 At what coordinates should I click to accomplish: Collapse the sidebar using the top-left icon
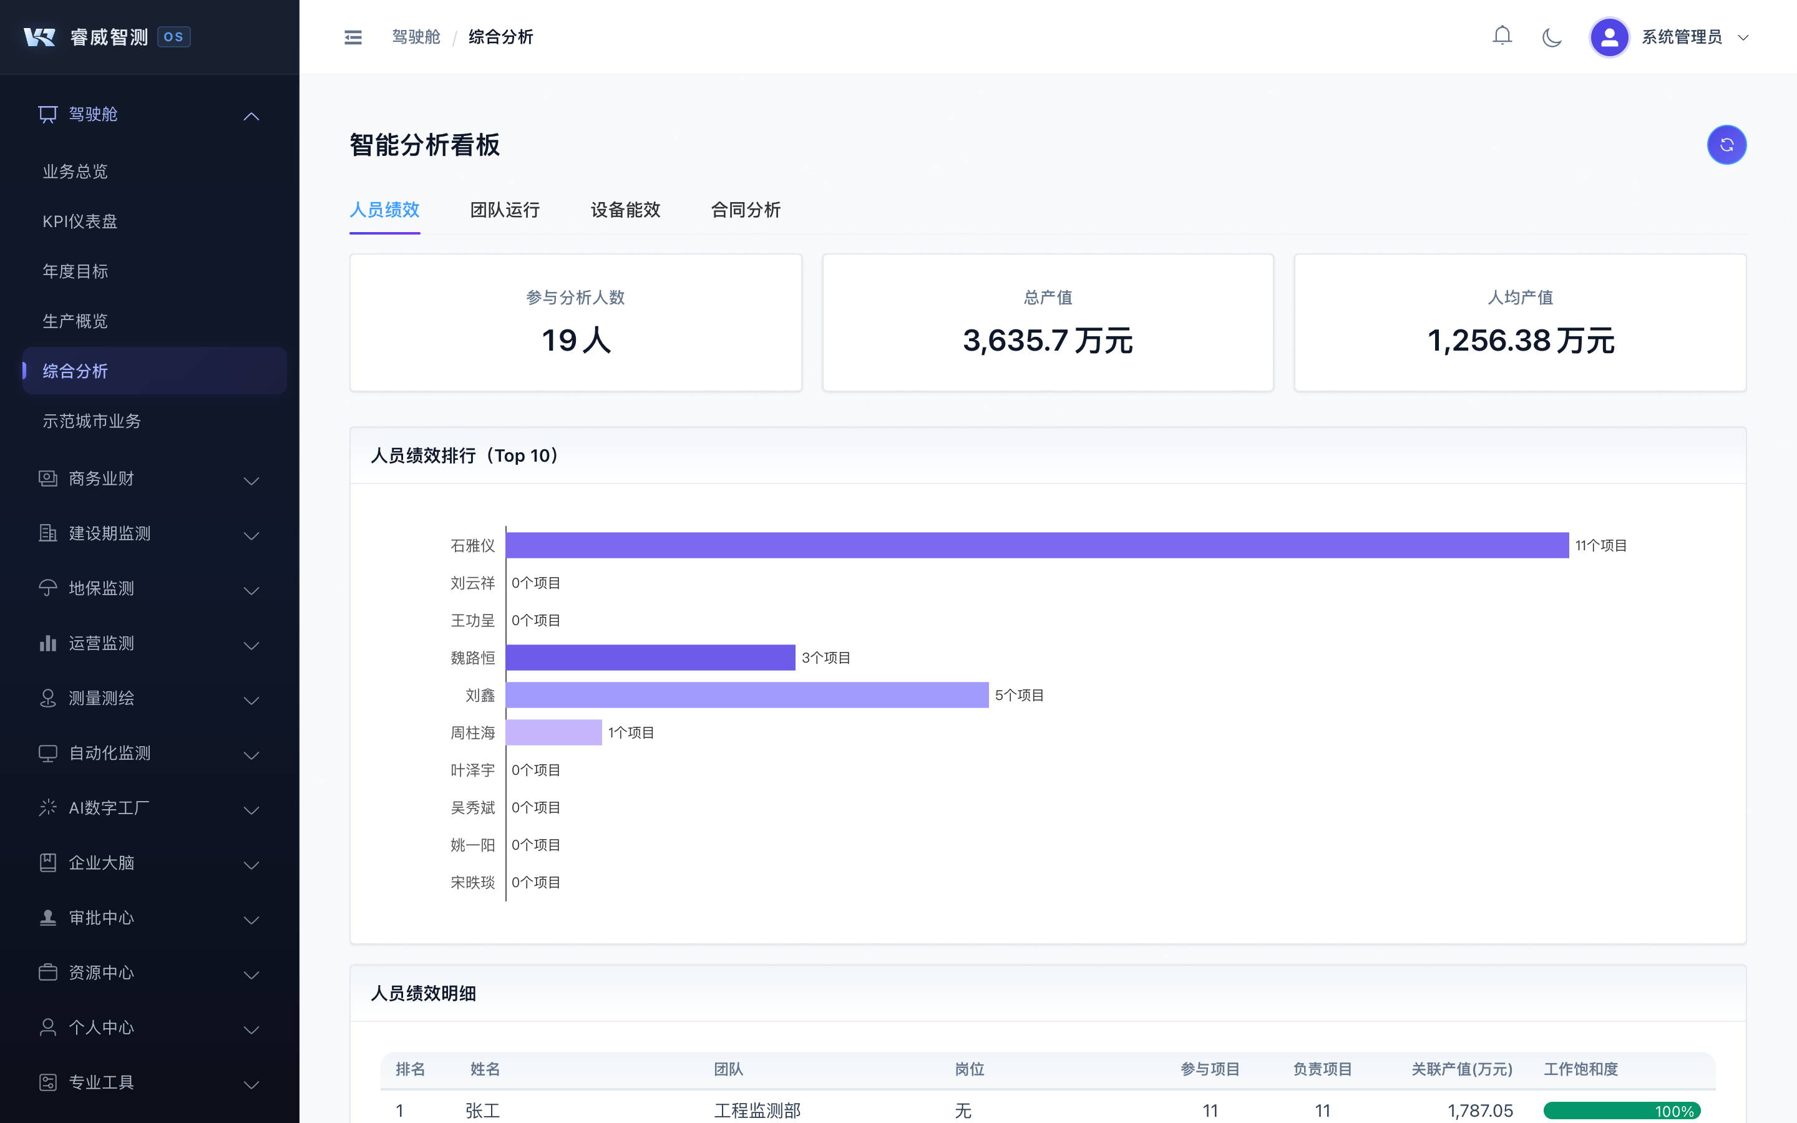(x=353, y=36)
